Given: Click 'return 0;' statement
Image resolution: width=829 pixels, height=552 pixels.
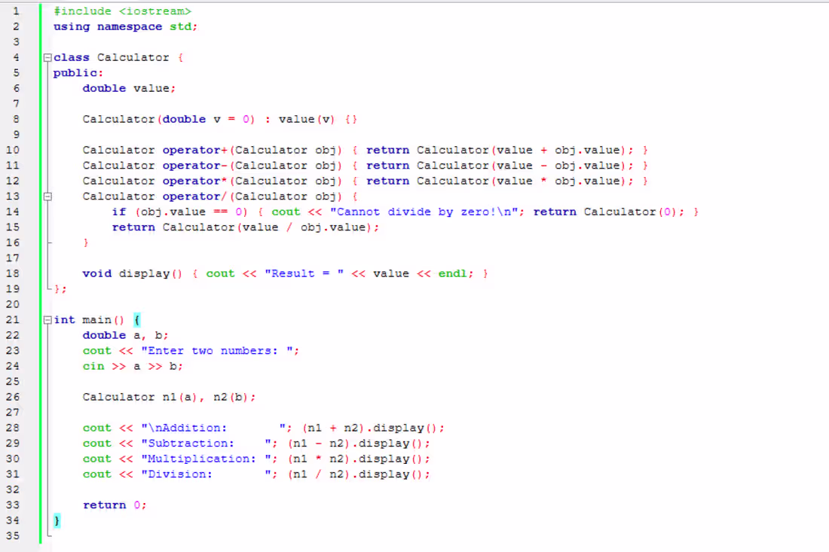Looking at the screenshot, I should click(x=115, y=505).
